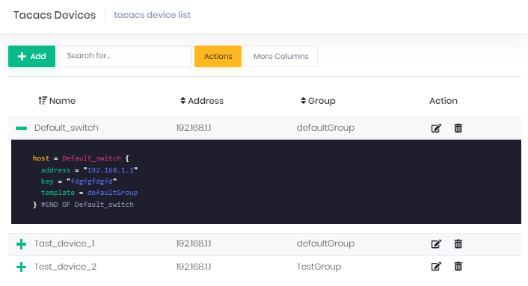This screenshot has width=528, height=286.
Task: Click the host = Default_switch code line
Action: tap(81, 158)
